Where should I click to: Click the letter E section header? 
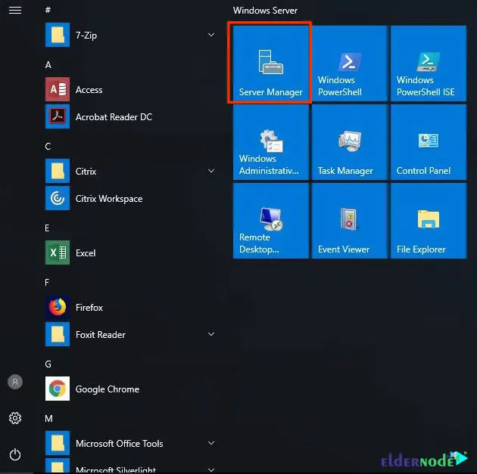click(x=47, y=228)
